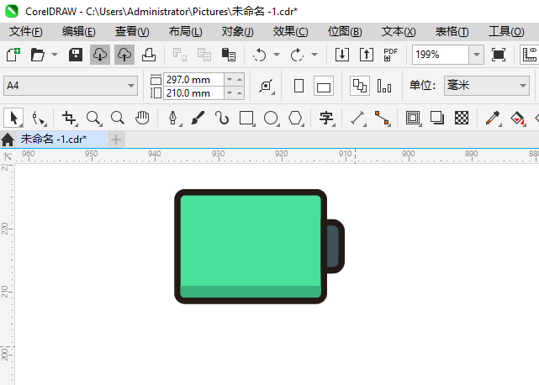Increase page width with up stepper
Image resolution: width=539 pixels, height=385 pixels.
pos(240,80)
